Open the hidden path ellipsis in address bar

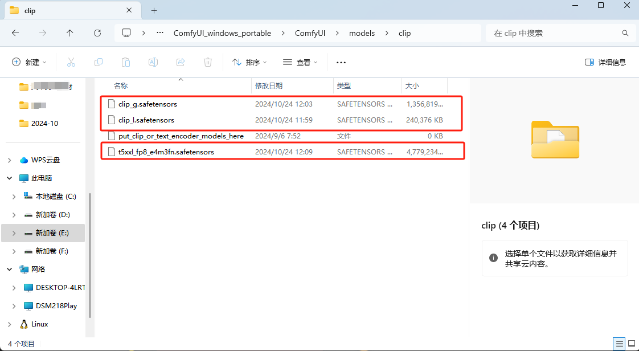(160, 33)
